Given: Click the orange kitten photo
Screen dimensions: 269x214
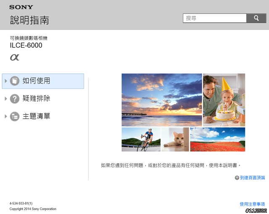Looking at the screenshot, I should pyautogui.click(x=175, y=139).
